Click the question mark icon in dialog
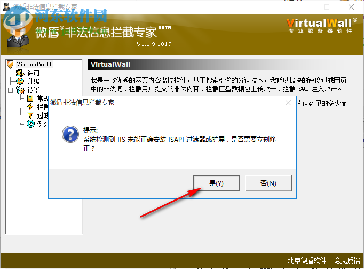Image resolution: width=364 pixels, height=269 pixels. tap(70, 134)
